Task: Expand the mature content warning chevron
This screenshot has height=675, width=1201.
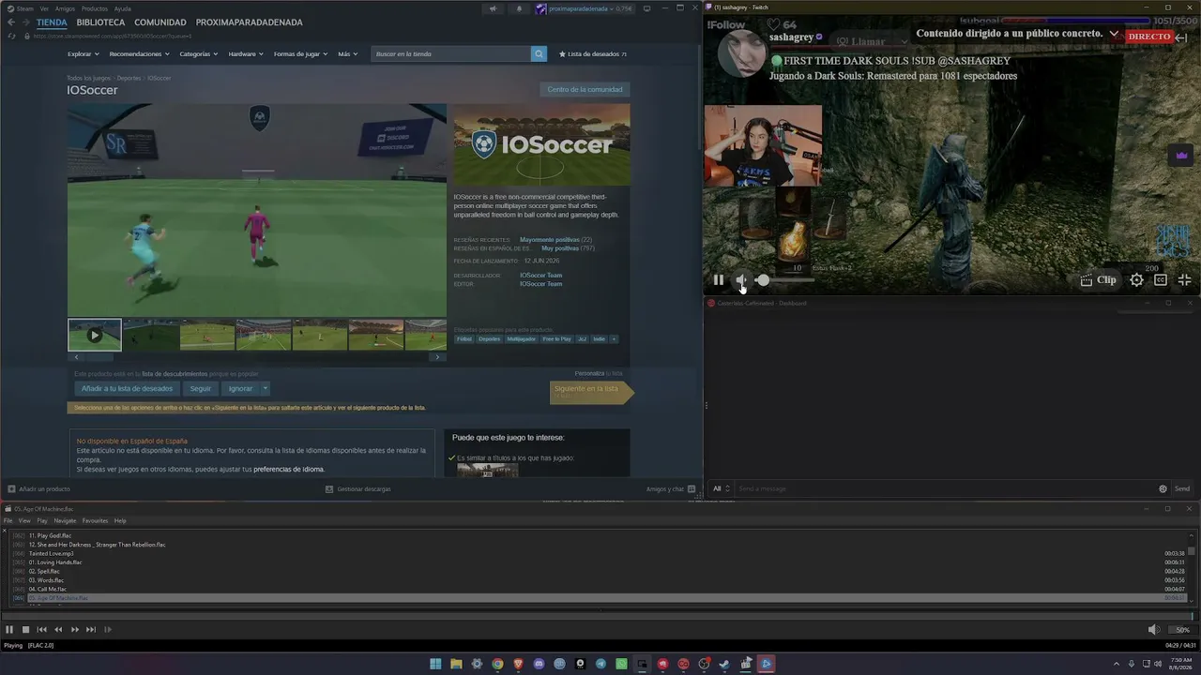Action: pyautogui.click(x=1114, y=34)
